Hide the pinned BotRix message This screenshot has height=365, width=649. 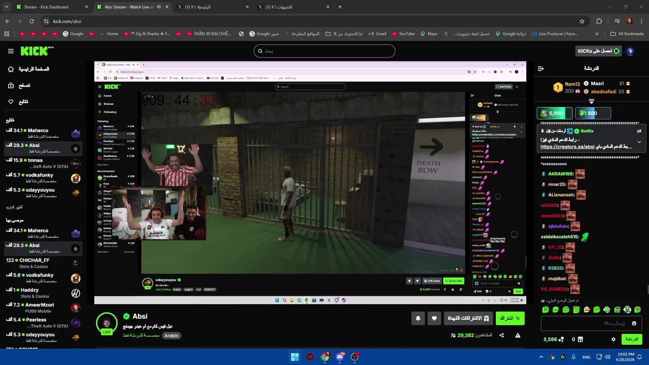pos(639,131)
